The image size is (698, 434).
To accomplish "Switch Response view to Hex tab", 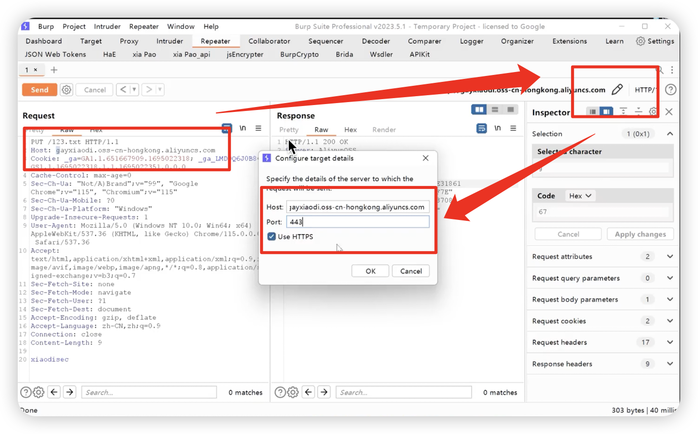I will click(350, 130).
